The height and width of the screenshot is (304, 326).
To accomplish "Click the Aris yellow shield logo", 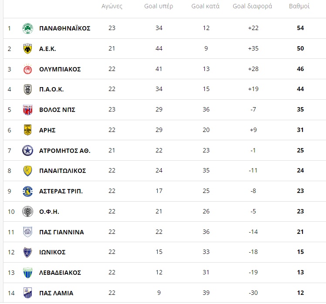I will 27,130.
